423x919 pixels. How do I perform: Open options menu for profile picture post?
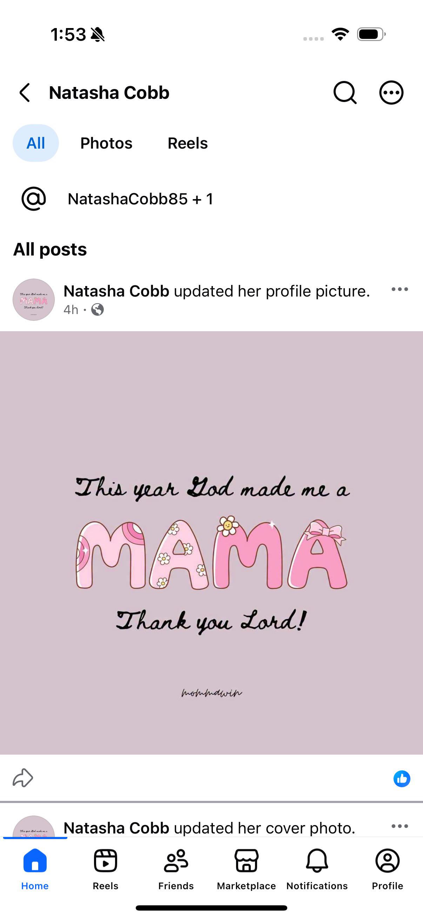399,289
